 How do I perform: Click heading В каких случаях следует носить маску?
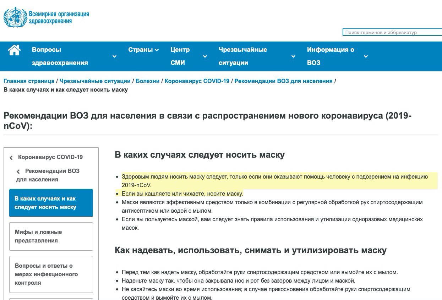(200, 155)
